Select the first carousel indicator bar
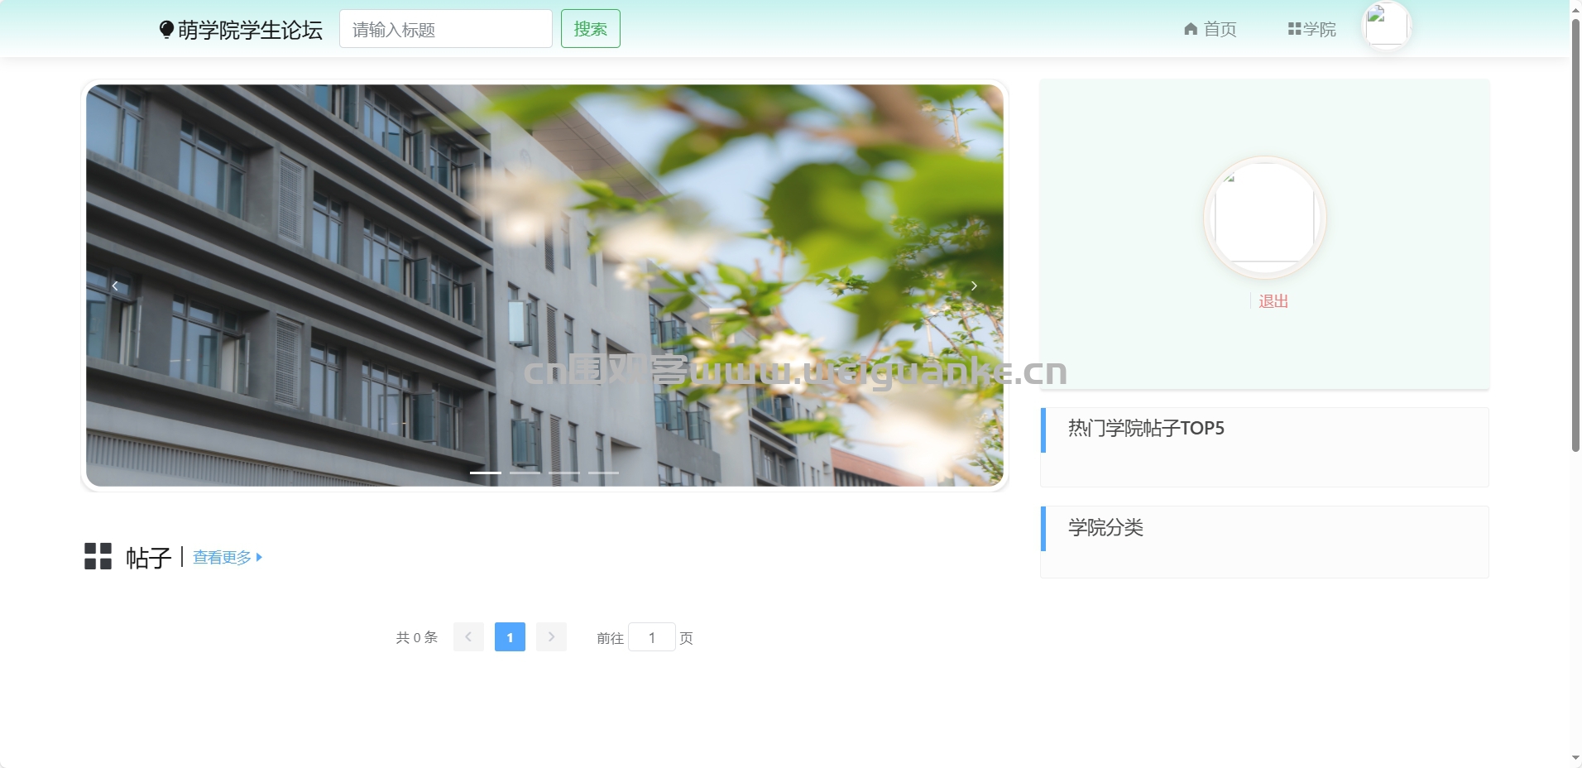1582x768 pixels. (486, 473)
